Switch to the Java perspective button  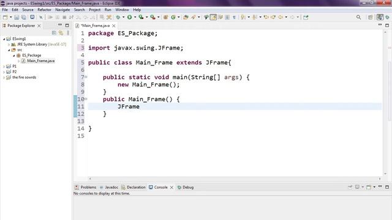380,17
